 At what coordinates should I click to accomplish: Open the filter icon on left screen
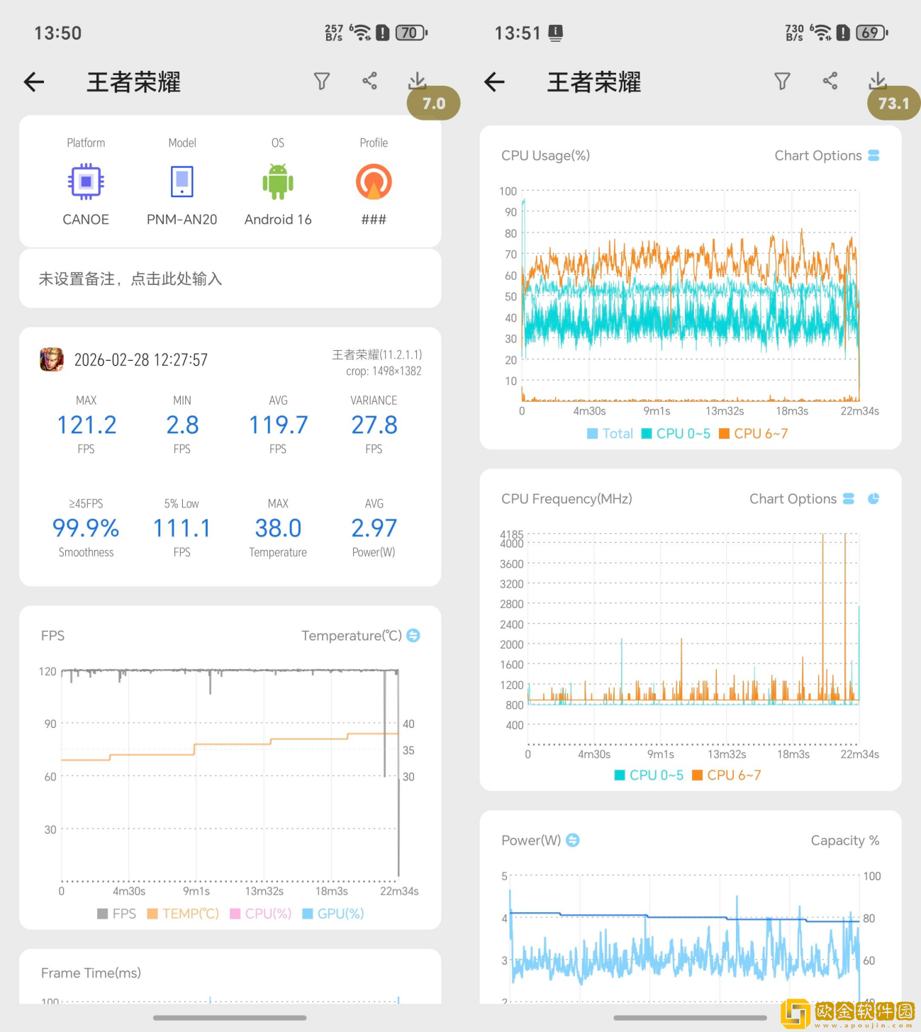click(x=322, y=82)
